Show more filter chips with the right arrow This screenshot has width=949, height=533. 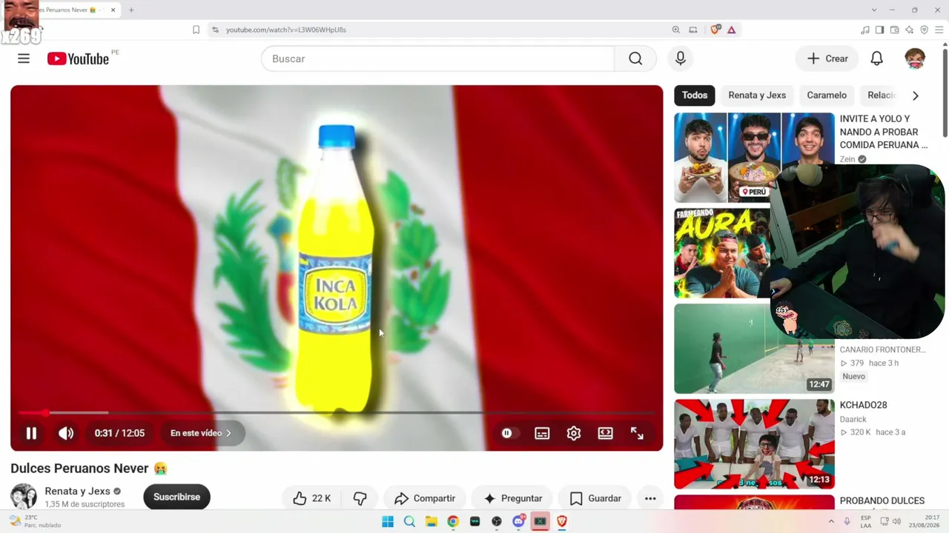[x=916, y=95]
